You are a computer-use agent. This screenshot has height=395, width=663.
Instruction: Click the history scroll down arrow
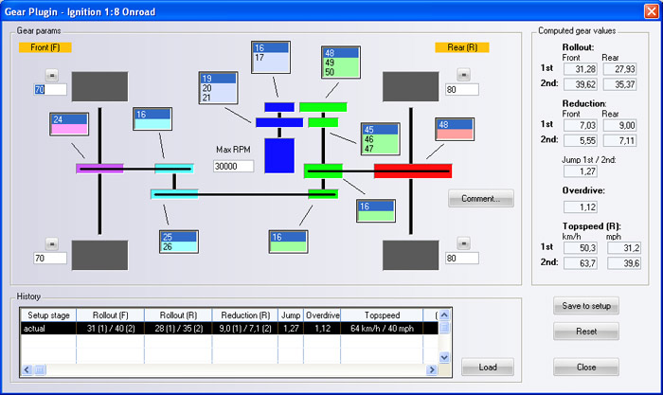[x=444, y=357]
